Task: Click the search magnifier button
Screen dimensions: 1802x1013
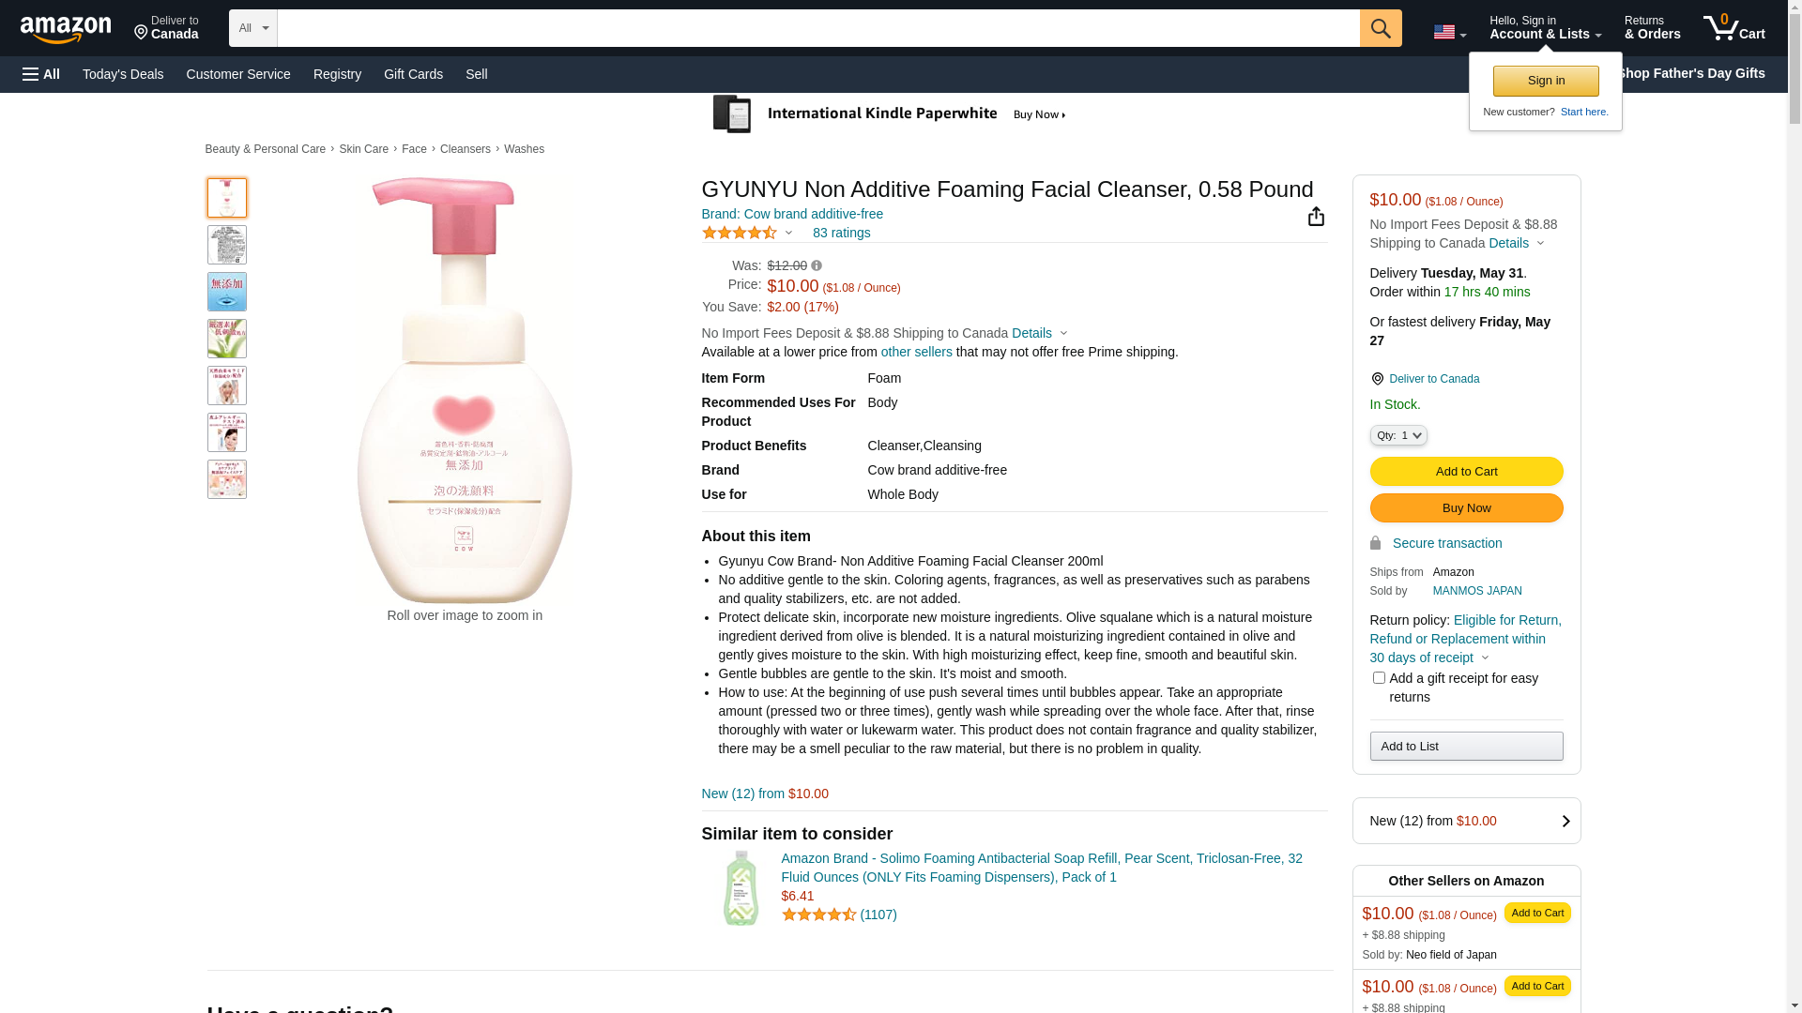Action: coord(1380,28)
